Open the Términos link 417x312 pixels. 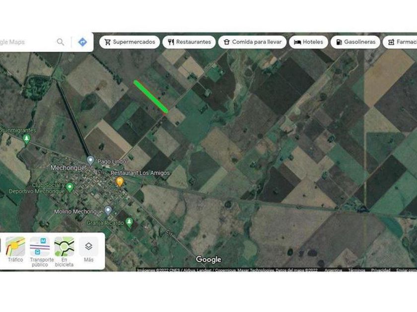[x=356, y=270]
